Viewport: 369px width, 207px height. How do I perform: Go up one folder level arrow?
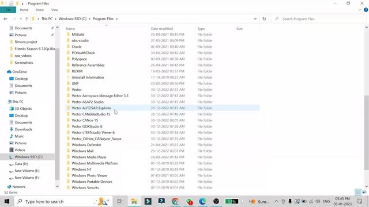click(x=27, y=19)
